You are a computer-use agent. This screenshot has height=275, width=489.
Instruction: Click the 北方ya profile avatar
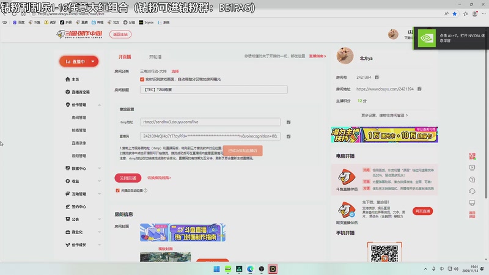point(345,56)
